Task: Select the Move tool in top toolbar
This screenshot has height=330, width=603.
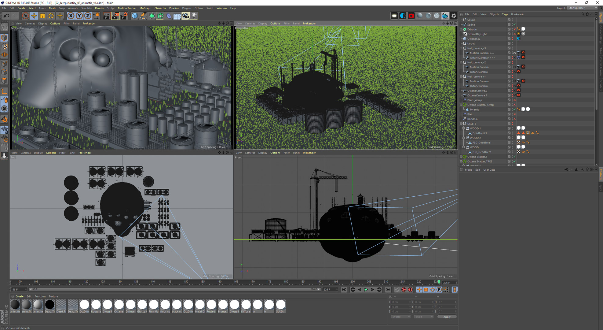Action: point(34,16)
